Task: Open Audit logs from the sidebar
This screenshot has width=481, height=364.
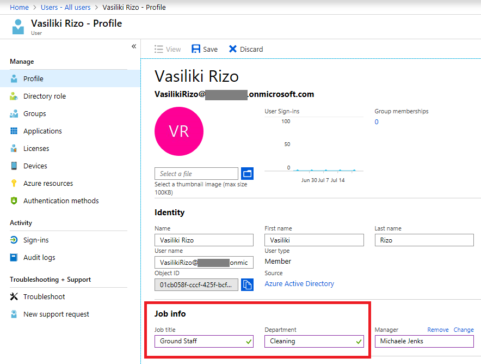Action: (x=39, y=257)
